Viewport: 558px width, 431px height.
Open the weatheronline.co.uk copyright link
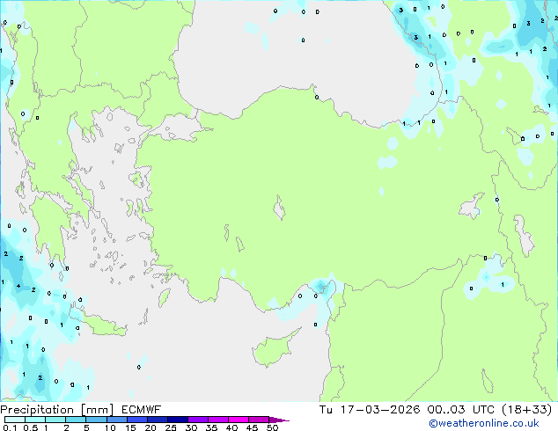click(x=483, y=423)
